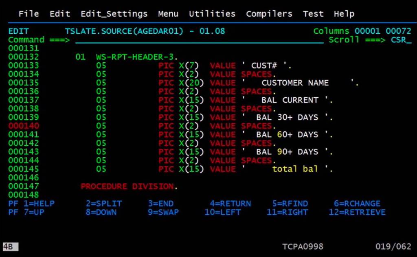Open the Edit_Settings menu
Image resolution: width=417 pixels, height=257 pixels.
coord(114,13)
